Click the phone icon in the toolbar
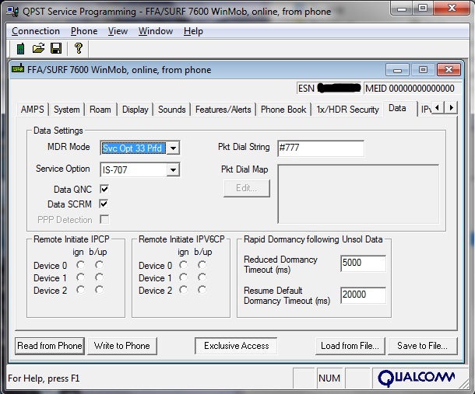The height and width of the screenshot is (394, 475). point(20,48)
